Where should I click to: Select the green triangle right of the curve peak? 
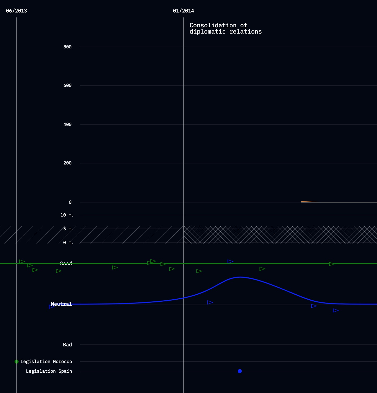pos(262,269)
